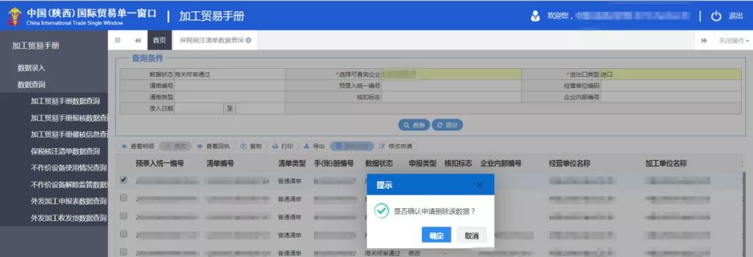Check the second table row checkbox

click(124, 198)
